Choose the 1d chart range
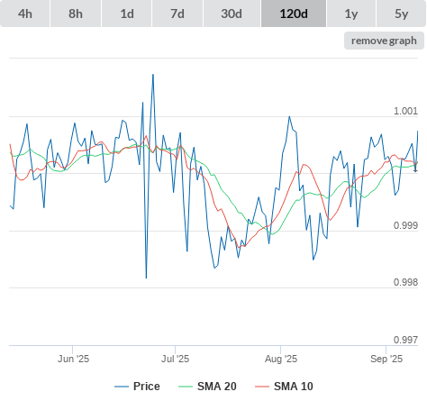427x410 pixels. click(x=127, y=14)
